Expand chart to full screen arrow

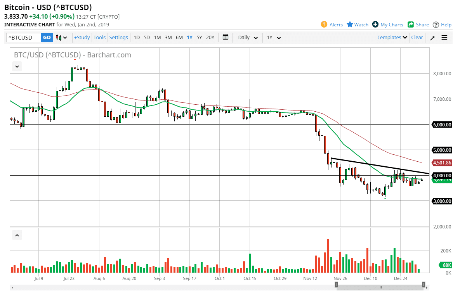[432, 38]
